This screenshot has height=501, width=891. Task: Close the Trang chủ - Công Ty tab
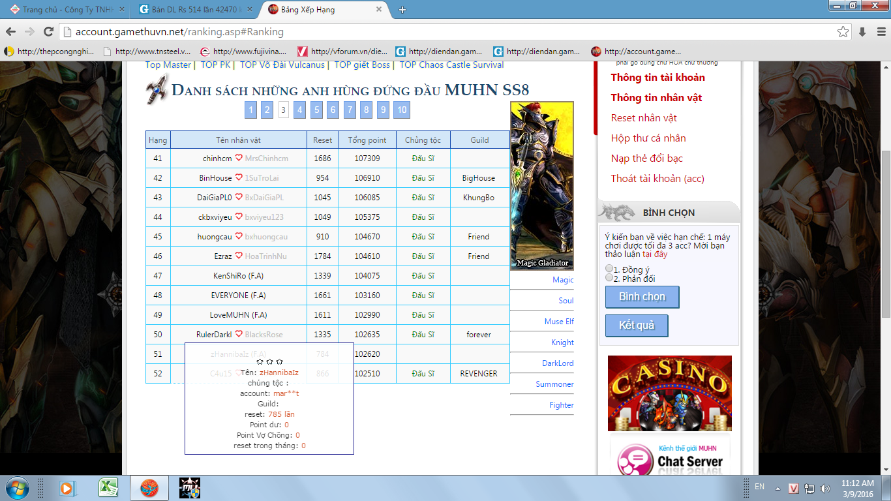point(122,10)
